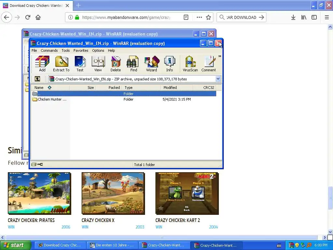Screen dimensions: 333x250
Task: Bookmark this page with the star icon
Action: click(x=208, y=18)
